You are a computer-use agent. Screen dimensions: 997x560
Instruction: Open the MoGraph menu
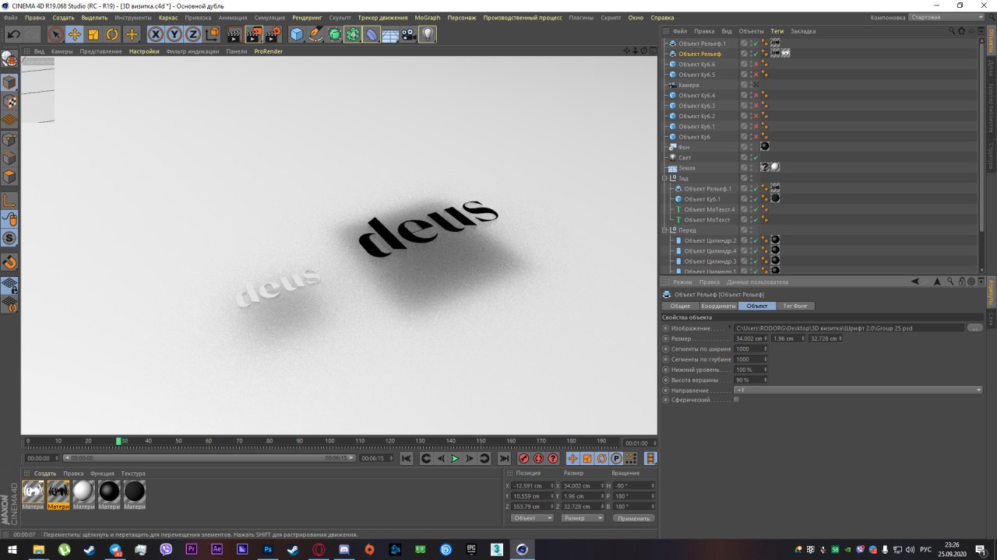(x=427, y=17)
